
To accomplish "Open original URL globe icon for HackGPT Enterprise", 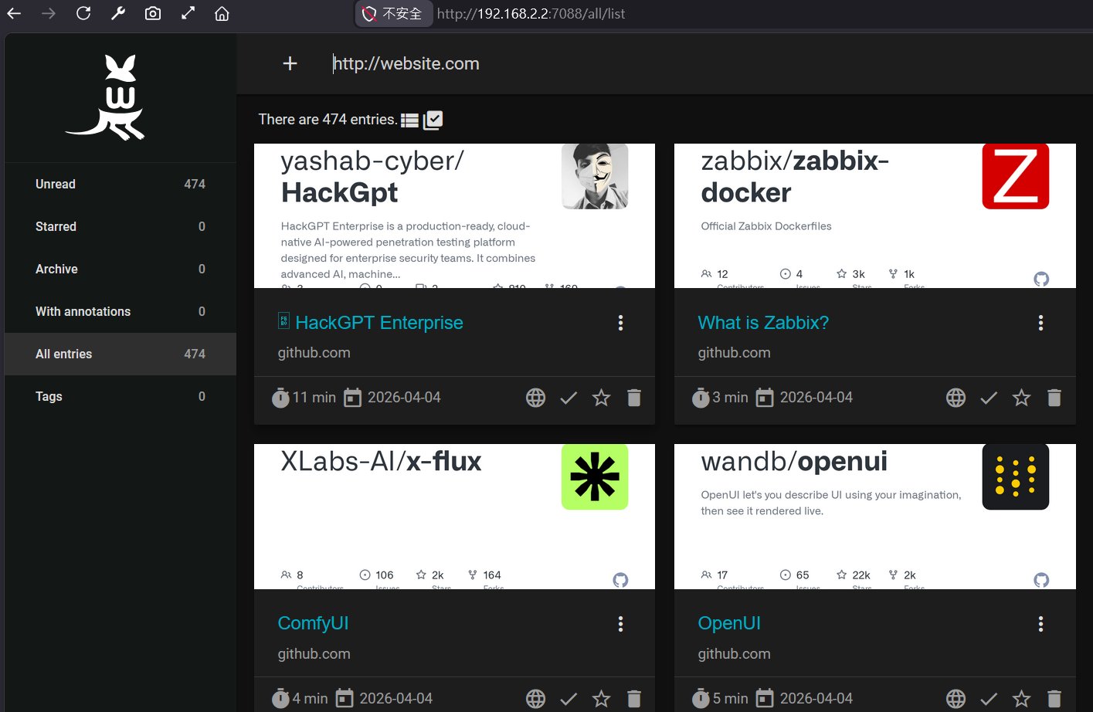I will [535, 398].
